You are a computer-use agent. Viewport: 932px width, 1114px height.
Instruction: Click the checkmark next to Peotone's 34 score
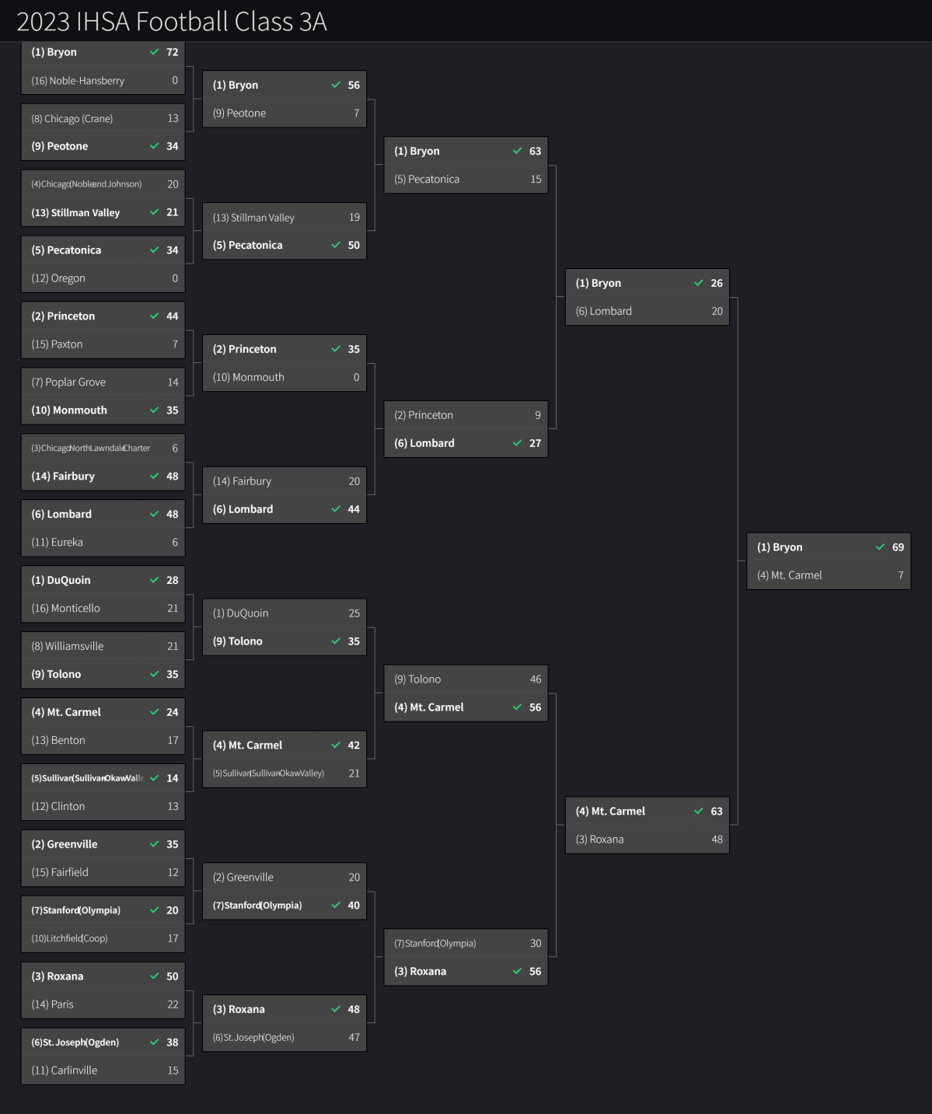pos(155,146)
